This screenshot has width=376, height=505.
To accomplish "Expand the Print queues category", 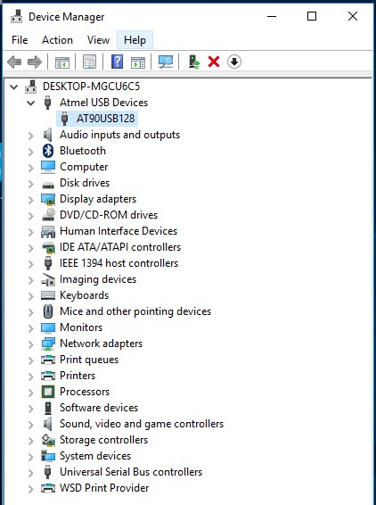I will pos(31,360).
